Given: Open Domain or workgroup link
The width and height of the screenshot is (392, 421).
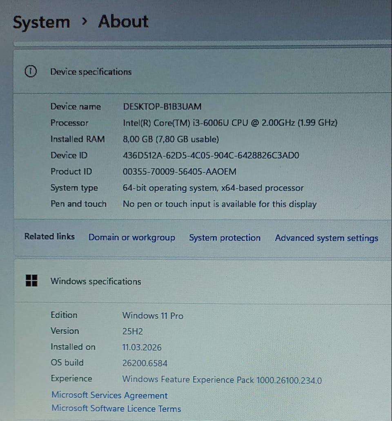Looking at the screenshot, I should (132, 237).
